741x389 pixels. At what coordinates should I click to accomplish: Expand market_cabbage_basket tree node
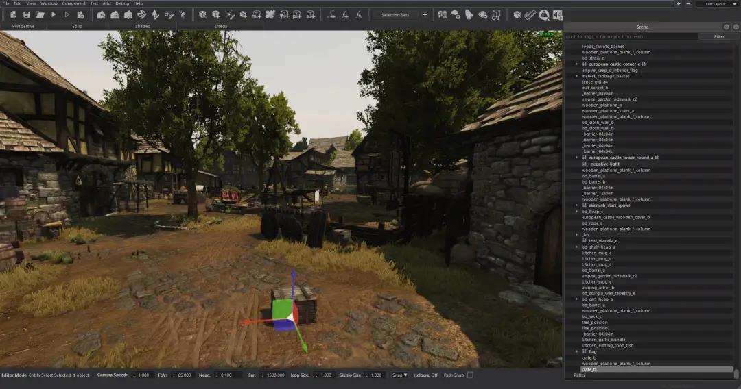576,76
